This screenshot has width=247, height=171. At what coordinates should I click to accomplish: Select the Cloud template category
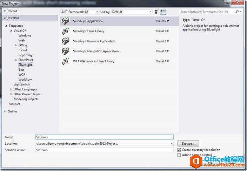[22, 50]
